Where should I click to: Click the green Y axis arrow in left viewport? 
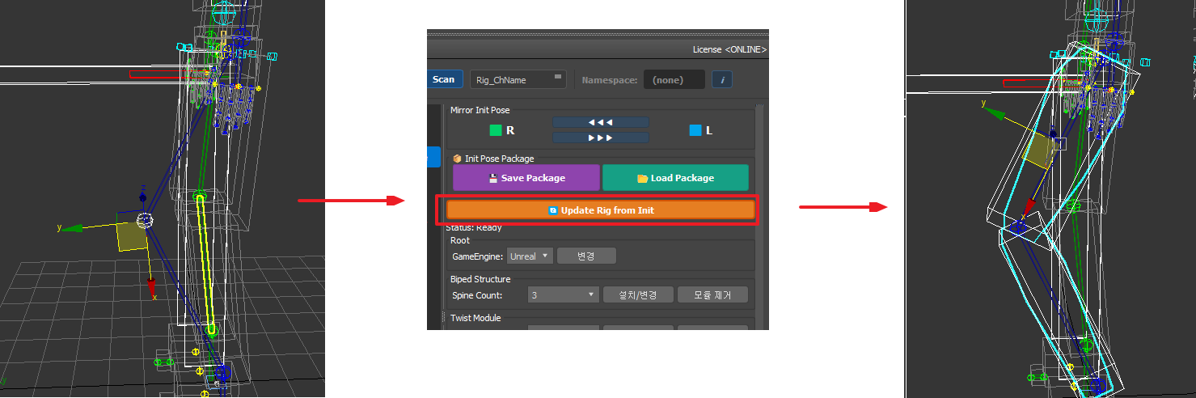coord(71,228)
